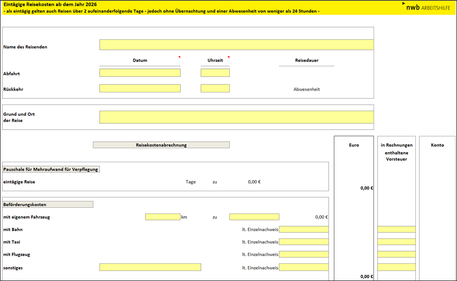The width and height of the screenshot is (457, 281).
Task: Select the Vorsteuer field in the Bahn row
Action: (396, 229)
